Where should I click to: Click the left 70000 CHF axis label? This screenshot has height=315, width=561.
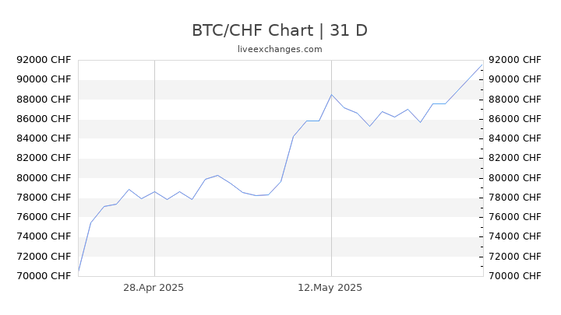click(44, 276)
